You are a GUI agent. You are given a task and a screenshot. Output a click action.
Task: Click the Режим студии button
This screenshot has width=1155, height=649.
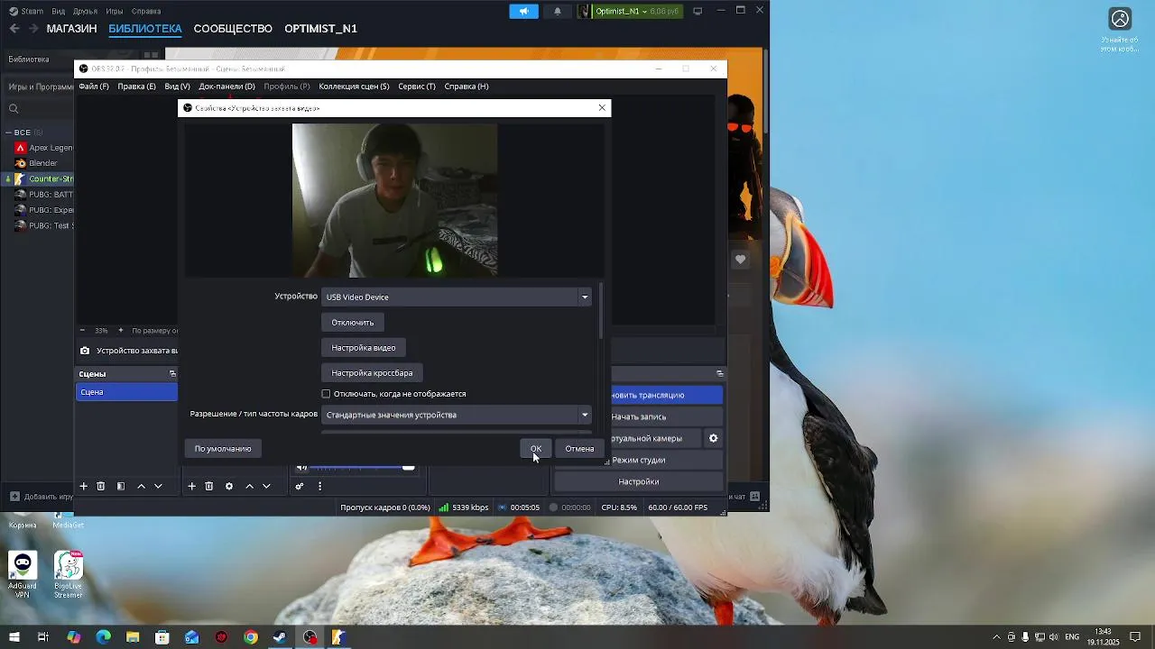pyautogui.click(x=667, y=460)
